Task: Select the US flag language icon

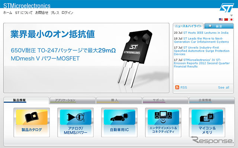Action: tap(221, 20)
